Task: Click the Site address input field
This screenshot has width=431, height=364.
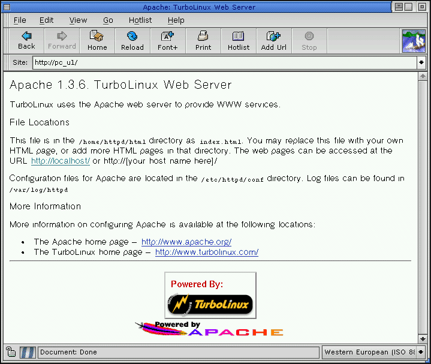Action: (x=225, y=62)
